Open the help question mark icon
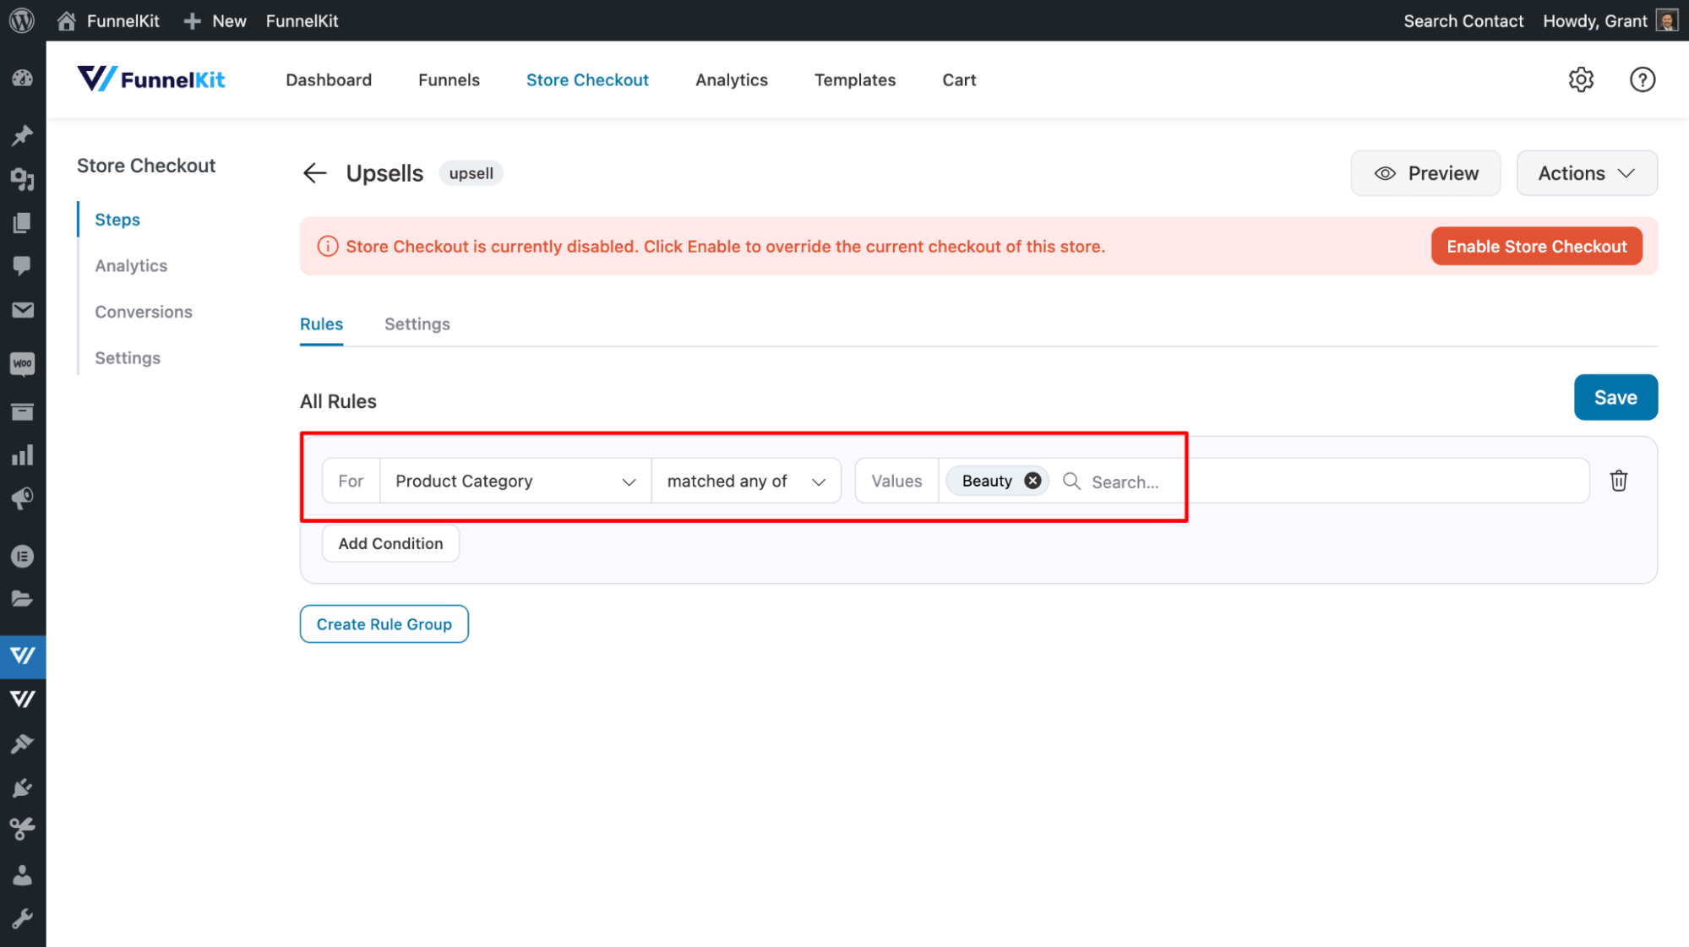Screen dimensions: 1689x947 pos(1642,79)
